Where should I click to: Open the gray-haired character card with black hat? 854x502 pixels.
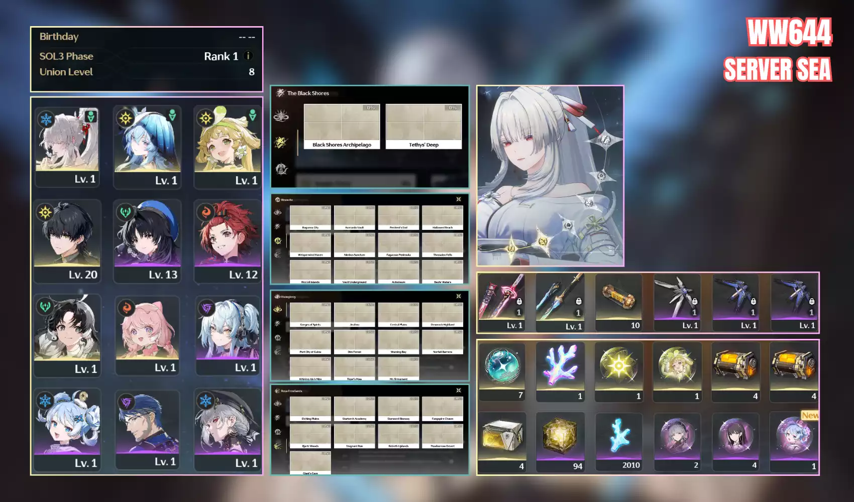click(x=227, y=430)
